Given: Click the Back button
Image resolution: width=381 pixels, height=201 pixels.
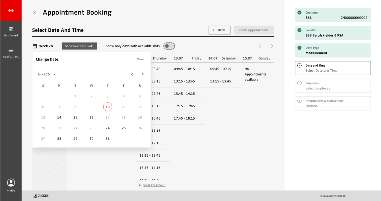Looking at the screenshot, I should (x=219, y=30).
